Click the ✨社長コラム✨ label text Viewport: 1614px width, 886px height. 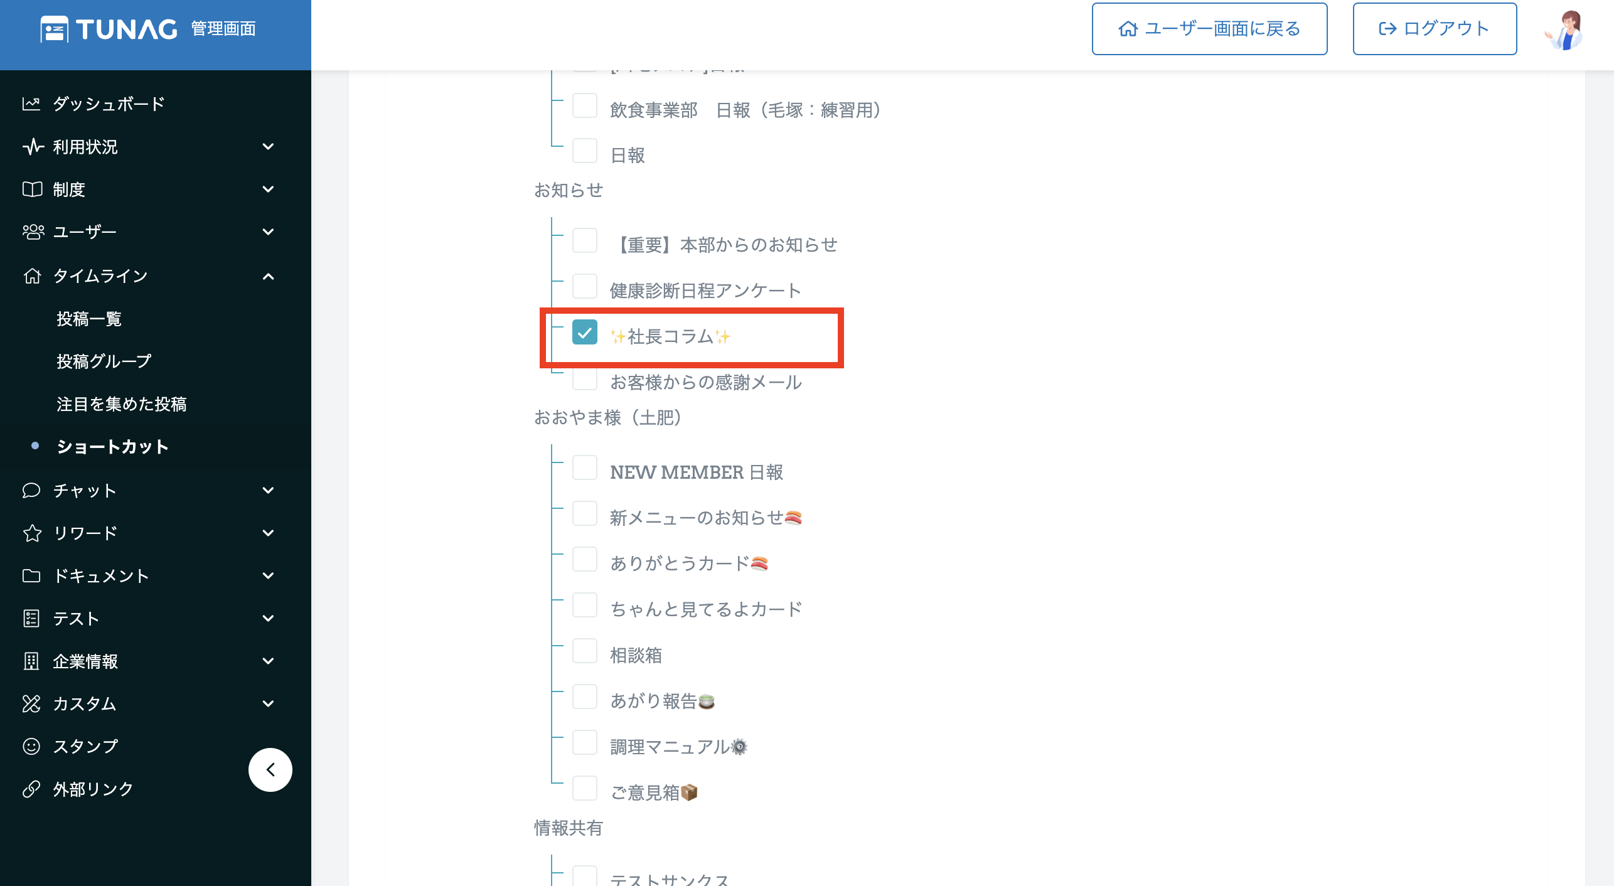tap(670, 337)
